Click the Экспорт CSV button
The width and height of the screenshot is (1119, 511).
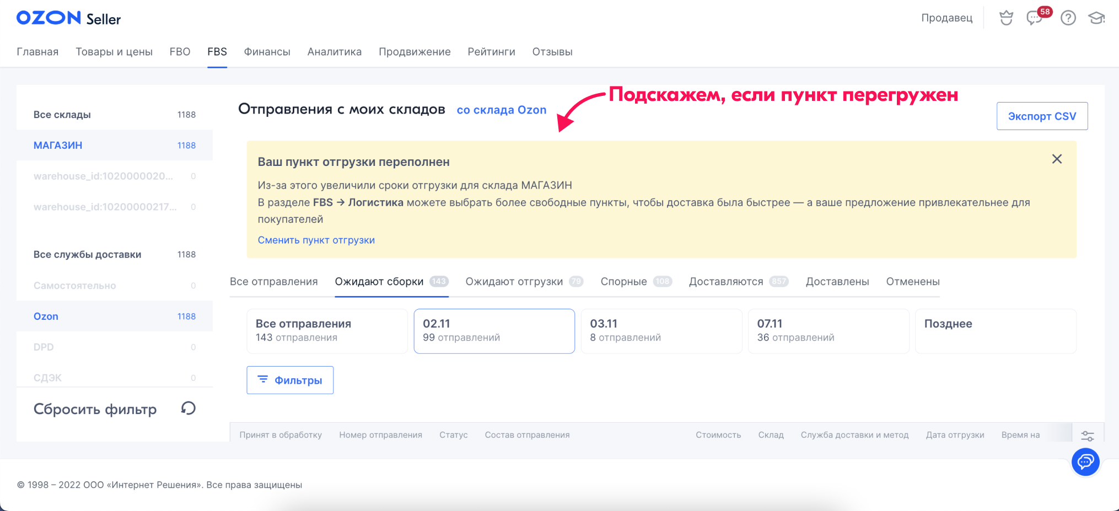(x=1041, y=116)
